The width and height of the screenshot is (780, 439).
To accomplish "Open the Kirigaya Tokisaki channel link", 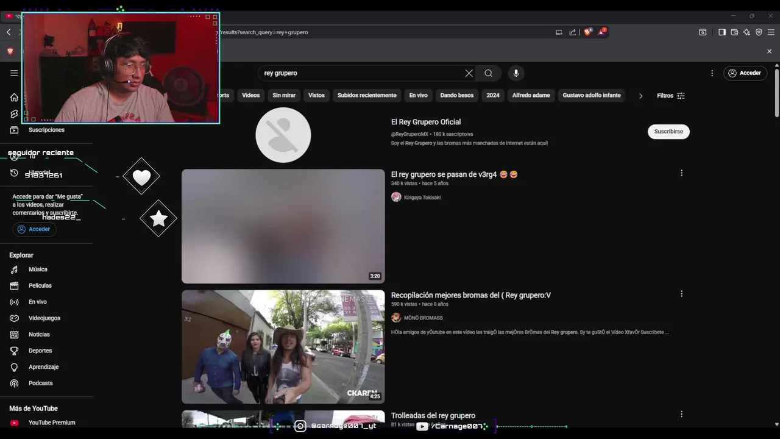I will click(x=422, y=198).
